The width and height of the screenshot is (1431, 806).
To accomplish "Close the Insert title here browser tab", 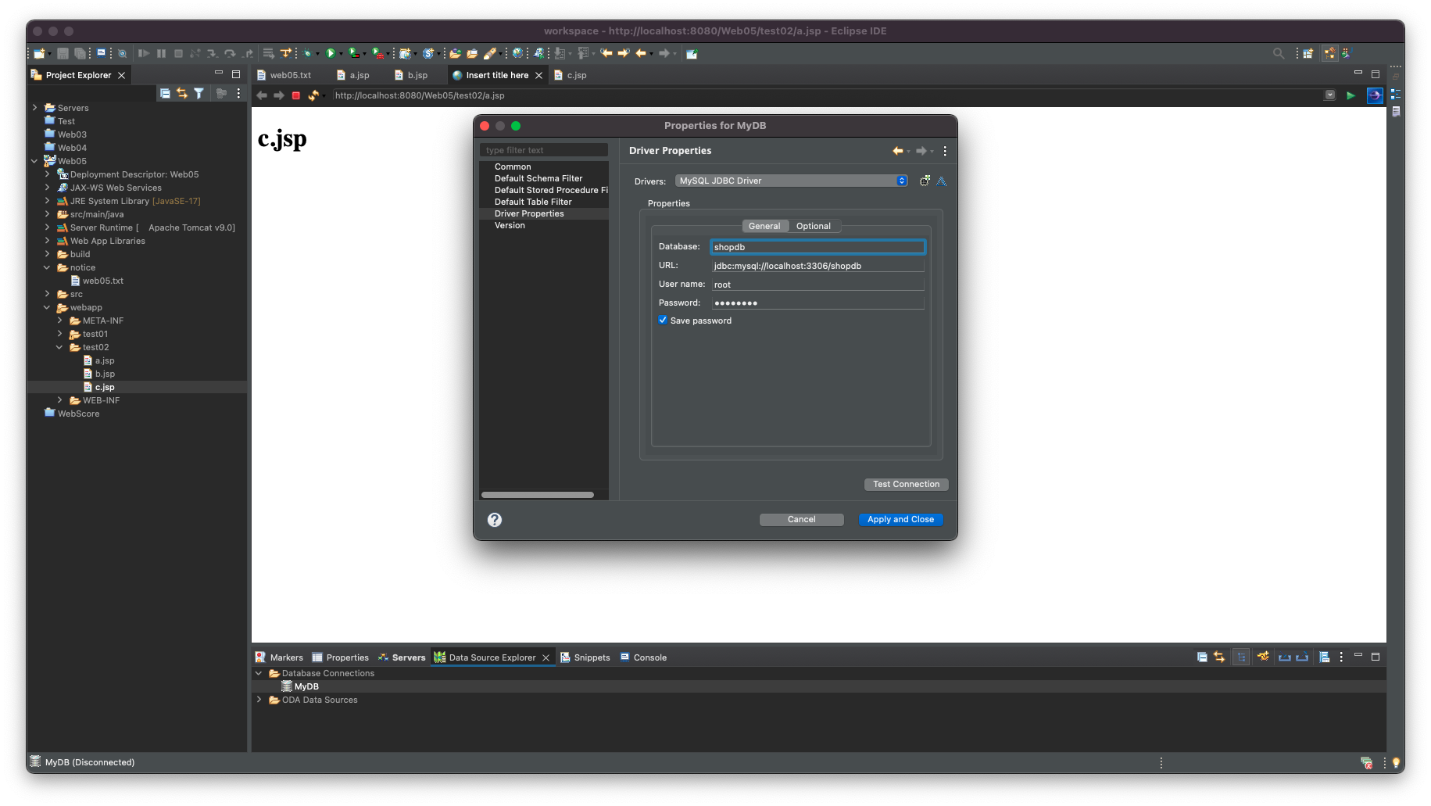I will pos(538,75).
